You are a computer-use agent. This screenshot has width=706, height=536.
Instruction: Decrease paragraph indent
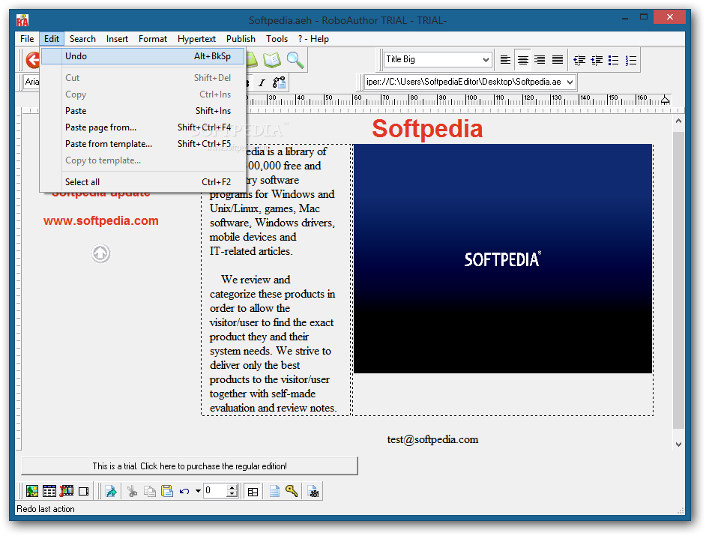coord(579,60)
